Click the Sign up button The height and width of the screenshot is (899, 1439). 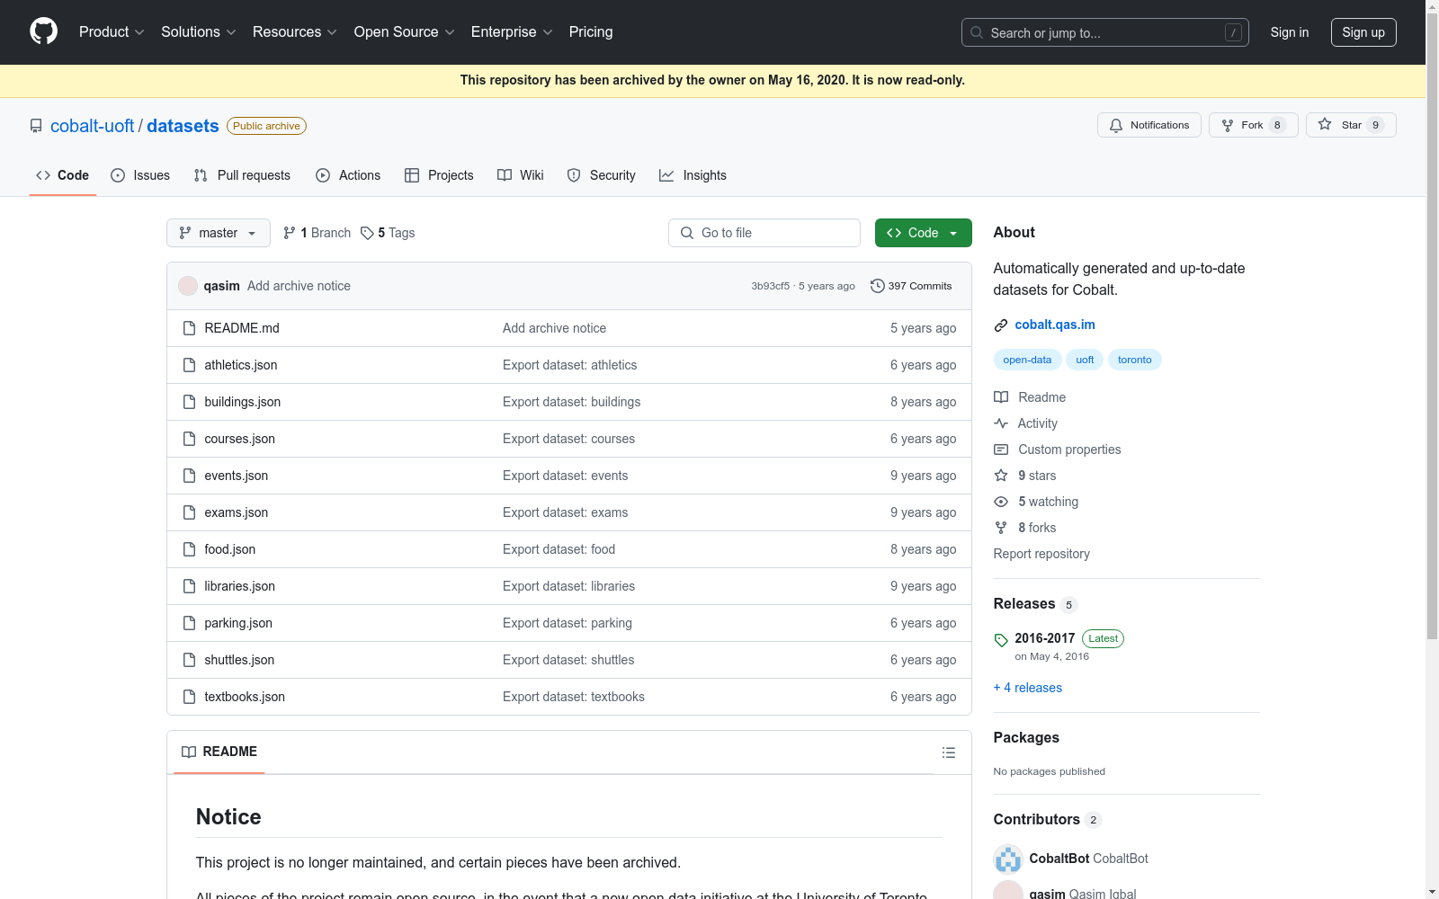[1363, 32]
